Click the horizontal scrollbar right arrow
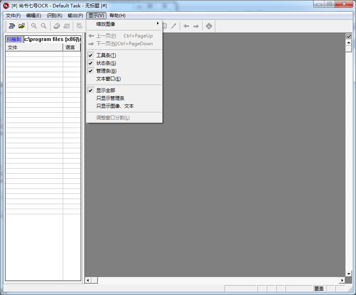The height and width of the screenshot is (295, 356). pyautogui.click(x=342, y=280)
